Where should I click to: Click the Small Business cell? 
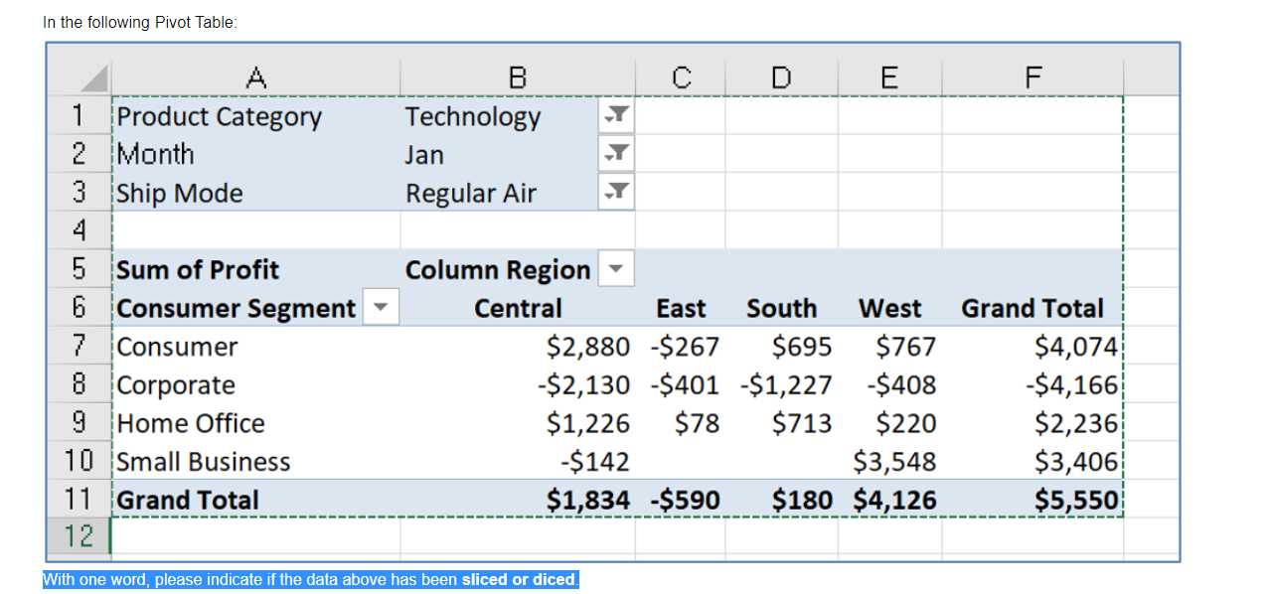[202, 461]
